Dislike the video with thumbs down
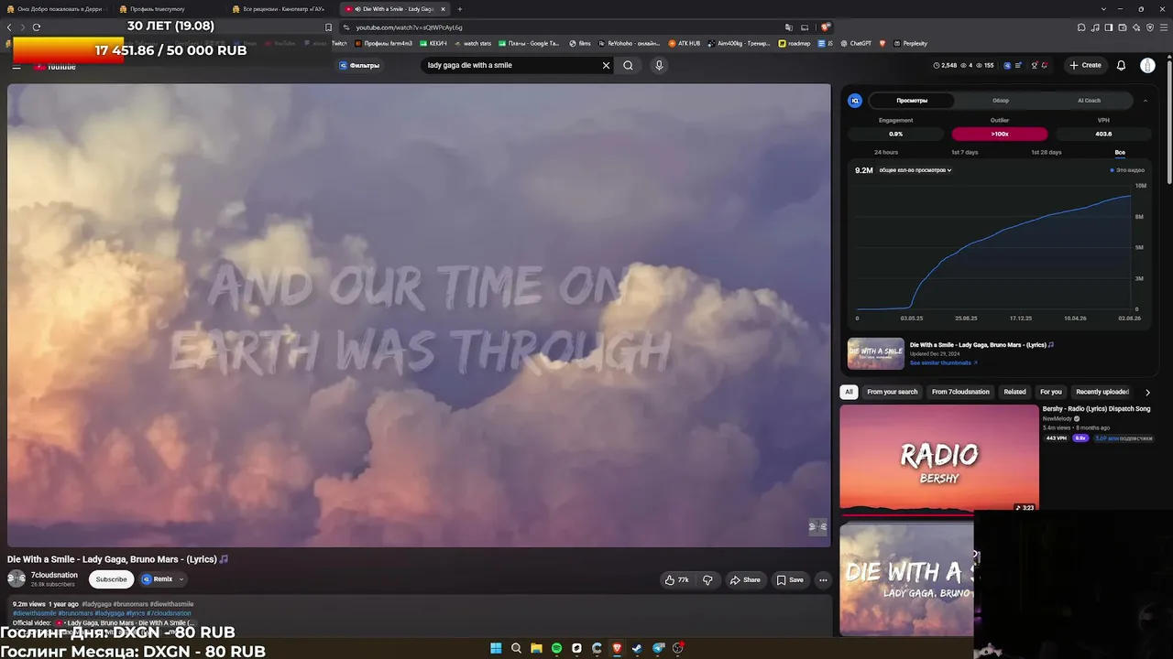This screenshot has height=659, width=1173. pyautogui.click(x=707, y=579)
